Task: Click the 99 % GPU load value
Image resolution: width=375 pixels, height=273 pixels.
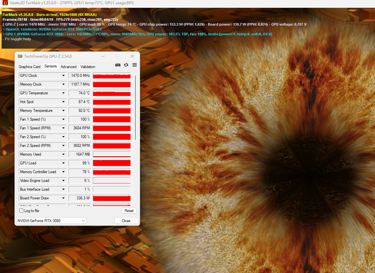Action: [x=80, y=163]
